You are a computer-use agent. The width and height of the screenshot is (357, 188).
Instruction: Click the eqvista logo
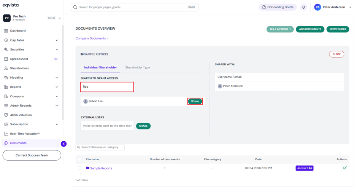pyautogui.click(x=11, y=5)
